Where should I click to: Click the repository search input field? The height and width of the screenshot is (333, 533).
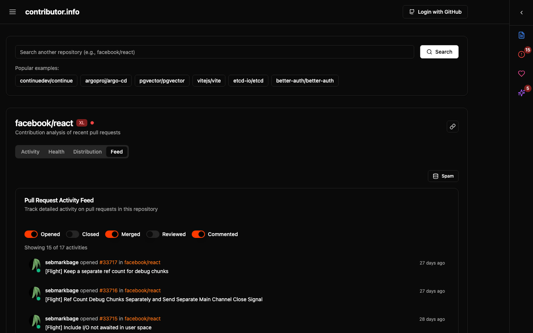pyautogui.click(x=214, y=52)
